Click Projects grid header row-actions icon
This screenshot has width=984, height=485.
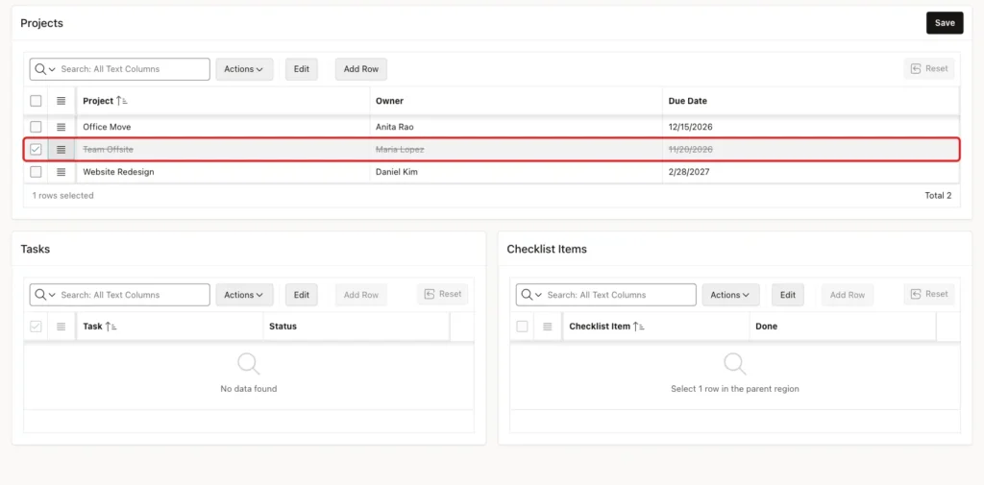61,101
